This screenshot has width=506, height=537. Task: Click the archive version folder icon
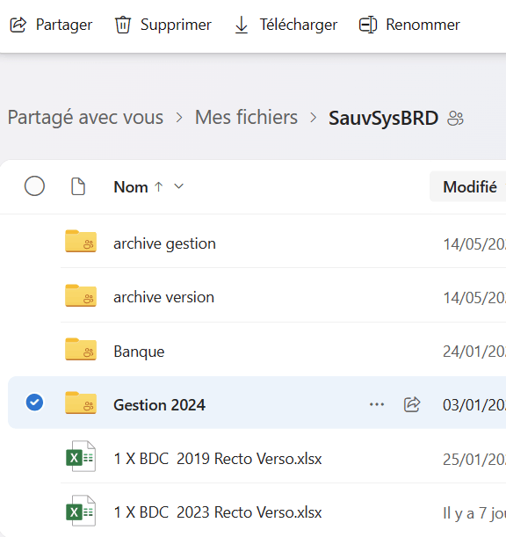81,295
